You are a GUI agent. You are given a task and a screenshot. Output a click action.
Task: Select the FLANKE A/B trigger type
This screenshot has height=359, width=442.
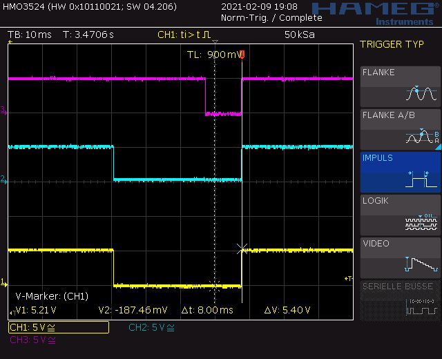[x=401, y=129]
